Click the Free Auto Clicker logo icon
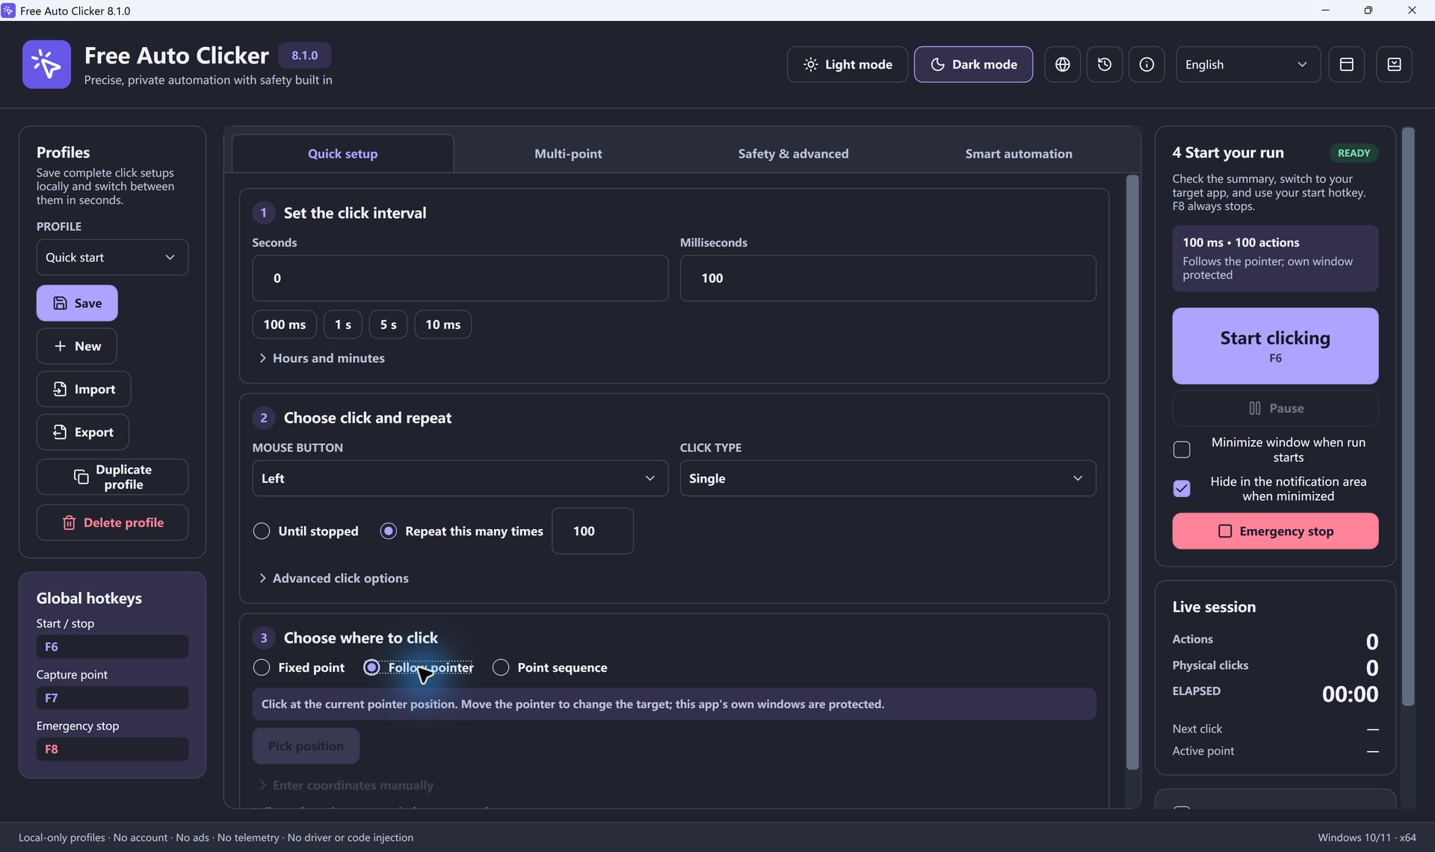This screenshot has width=1435, height=852. click(x=46, y=64)
